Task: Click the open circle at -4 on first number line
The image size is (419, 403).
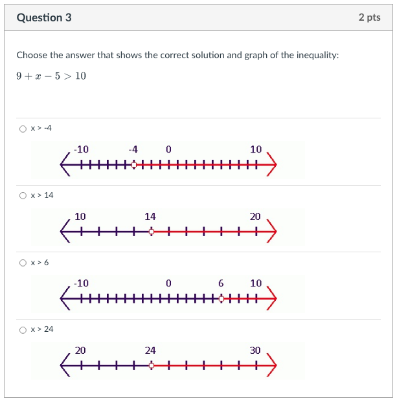Action: (x=134, y=165)
